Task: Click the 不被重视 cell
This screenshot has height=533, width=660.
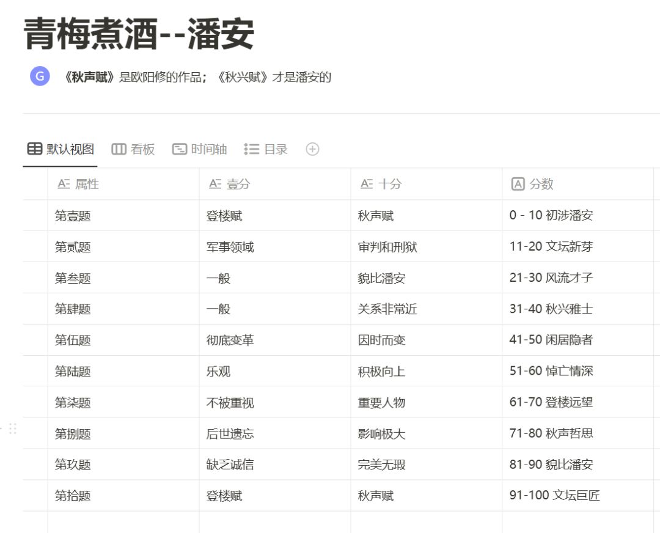Action: click(275, 402)
